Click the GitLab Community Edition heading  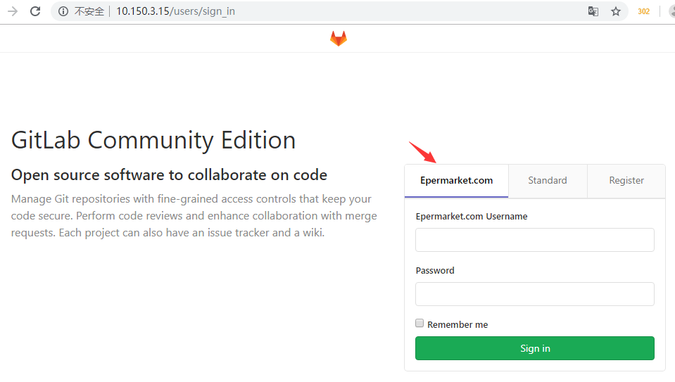point(153,140)
